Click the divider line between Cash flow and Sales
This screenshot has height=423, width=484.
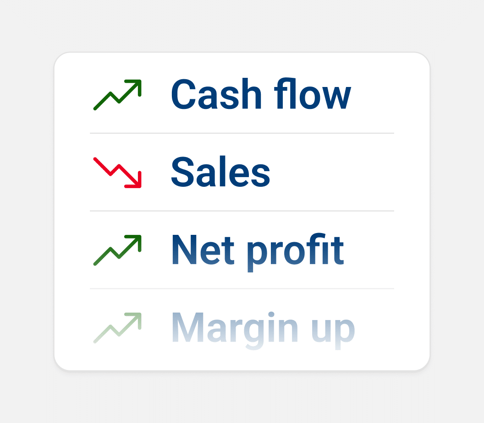click(x=242, y=133)
